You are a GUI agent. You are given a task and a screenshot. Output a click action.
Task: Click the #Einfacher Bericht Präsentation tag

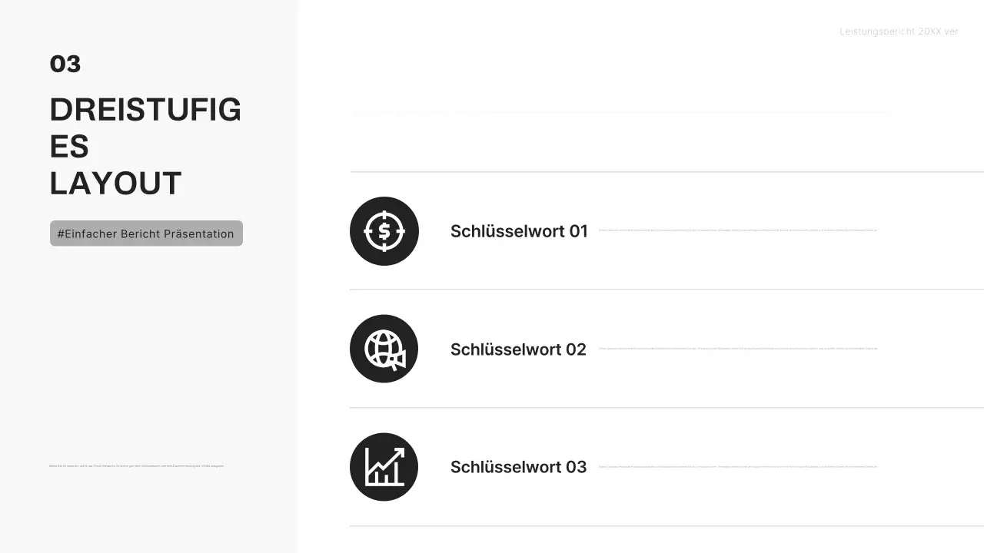tap(146, 233)
